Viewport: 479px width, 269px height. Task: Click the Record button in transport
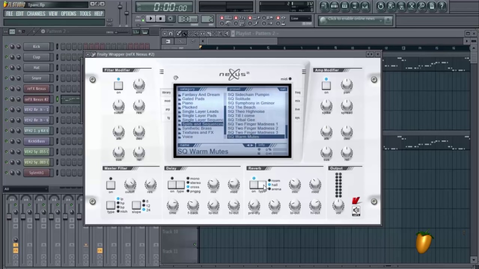pyautogui.click(x=170, y=19)
